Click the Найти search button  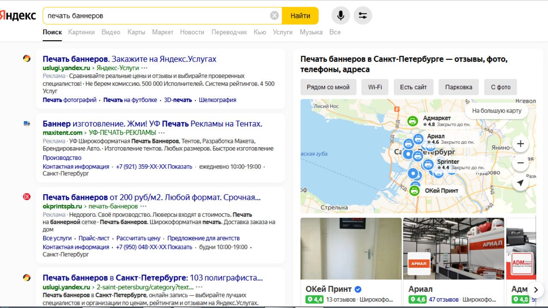300,16
